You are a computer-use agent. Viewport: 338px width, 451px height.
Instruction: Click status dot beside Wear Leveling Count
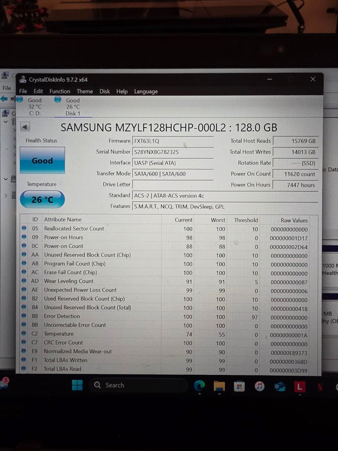click(x=24, y=281)
